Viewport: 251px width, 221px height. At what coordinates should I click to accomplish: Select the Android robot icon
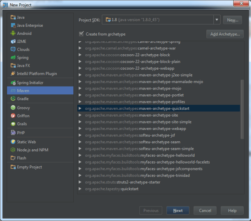[13, 33]
